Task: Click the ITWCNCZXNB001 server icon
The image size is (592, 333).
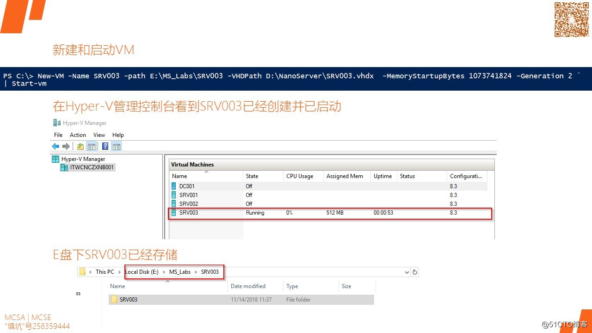Action: coord(64,167)
